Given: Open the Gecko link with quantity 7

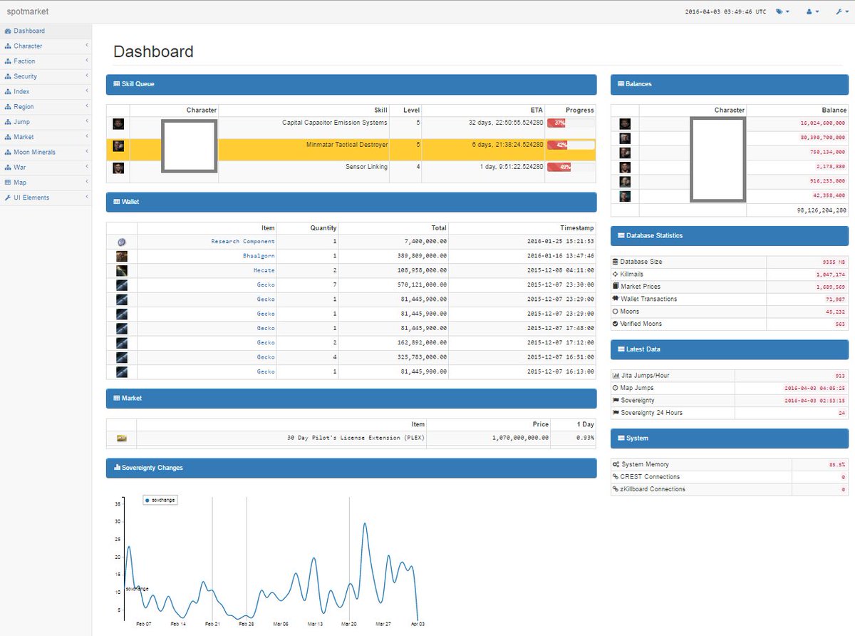Looking at the screenshot, I should 266,285.
